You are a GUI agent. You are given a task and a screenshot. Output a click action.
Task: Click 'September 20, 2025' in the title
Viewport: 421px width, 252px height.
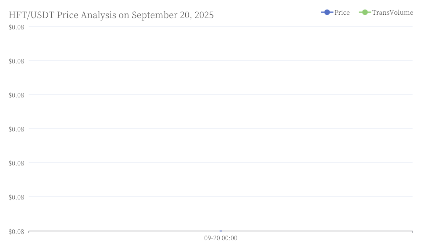click(173, 15)
